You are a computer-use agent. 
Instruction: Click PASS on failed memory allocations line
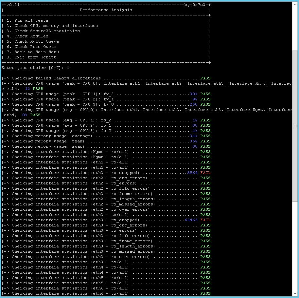tap(205, 78)
